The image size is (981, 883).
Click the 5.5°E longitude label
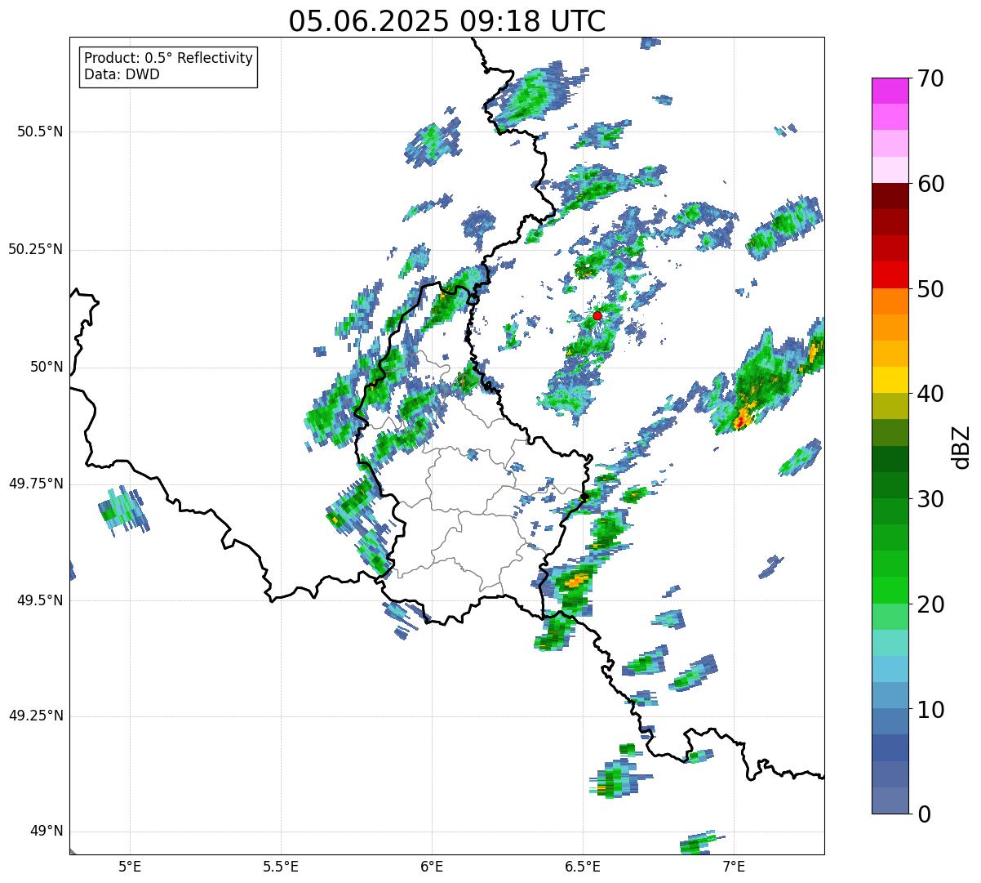(x=281, y=867)
